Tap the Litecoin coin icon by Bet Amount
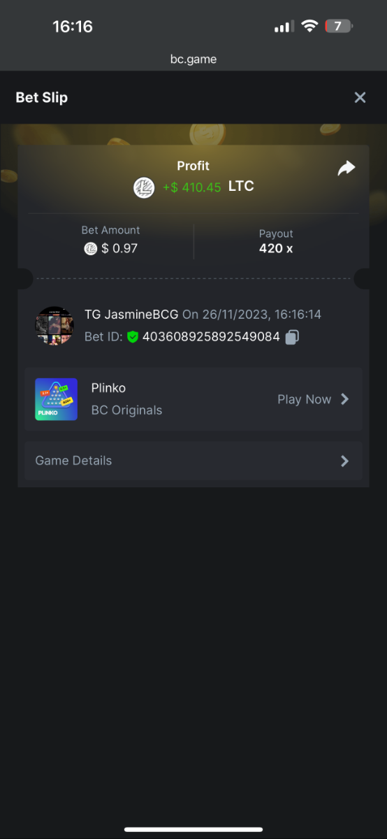The width and height of the screenshot is (387, 839). [x=90, y=248]
